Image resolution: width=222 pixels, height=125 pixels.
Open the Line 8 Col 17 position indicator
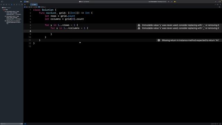click(214, 124)
